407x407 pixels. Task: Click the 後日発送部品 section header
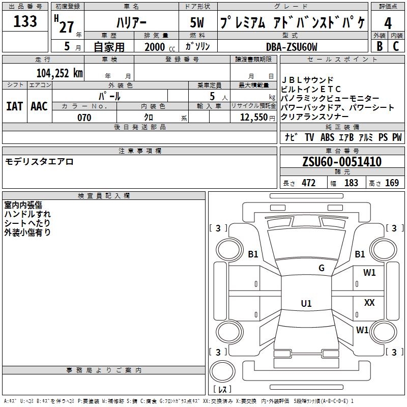pos(139,127)
